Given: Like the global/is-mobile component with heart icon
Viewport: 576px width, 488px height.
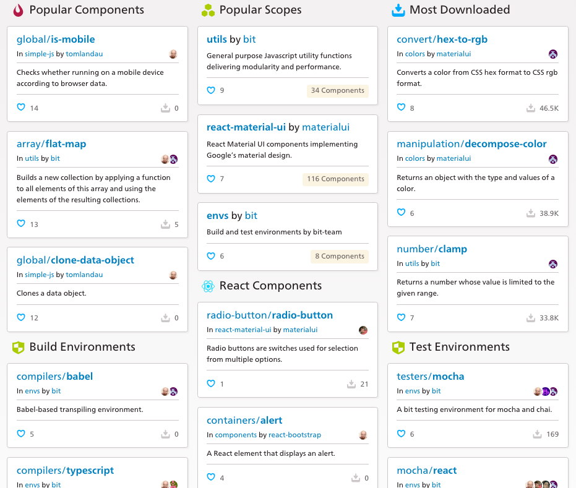Looking at the screenshot, I should pos(21,107).
